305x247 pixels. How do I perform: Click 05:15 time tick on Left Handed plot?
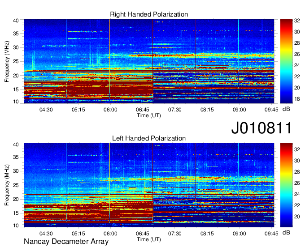(78, 234)
